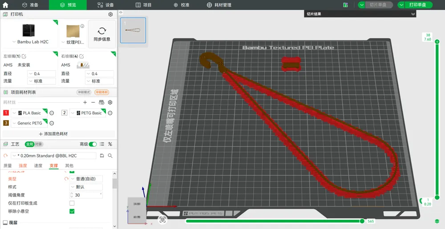The height and width of the screenshot is (229, 445).
Task: Click the green plate layout icon in top bar
Action: [x=345, y=5]
